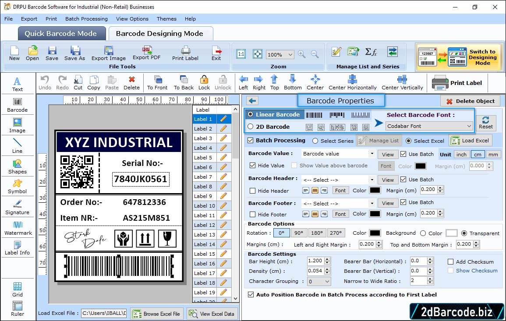Open Barcode Options color swatch
506x321 pixels.
coord(375,233)
